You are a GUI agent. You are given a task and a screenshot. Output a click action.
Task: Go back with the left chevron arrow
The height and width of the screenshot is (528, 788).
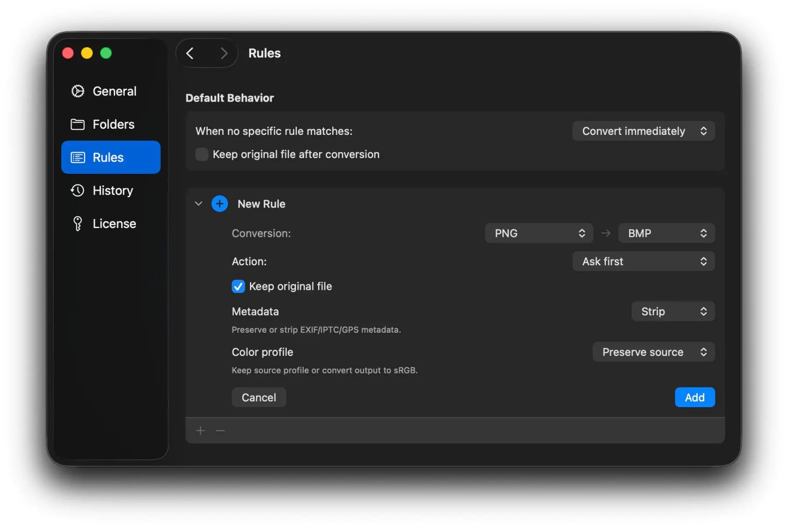tap(190, 53)
